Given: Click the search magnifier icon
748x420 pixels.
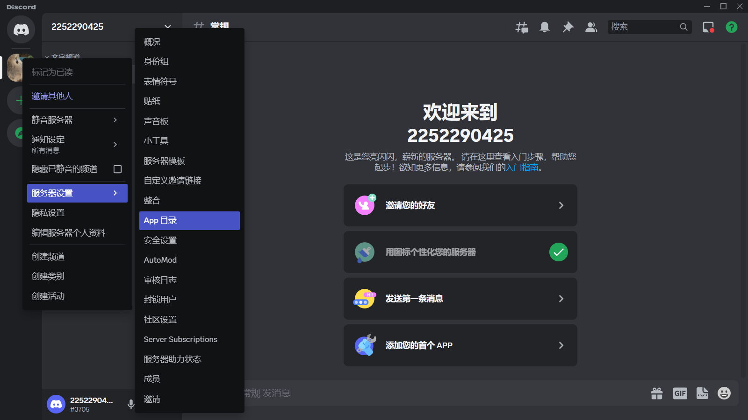Looking at the screenshot, I should [x=683, y=27].
